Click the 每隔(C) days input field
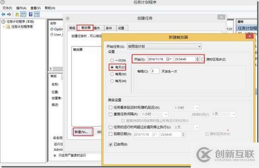 coord(155,71)
